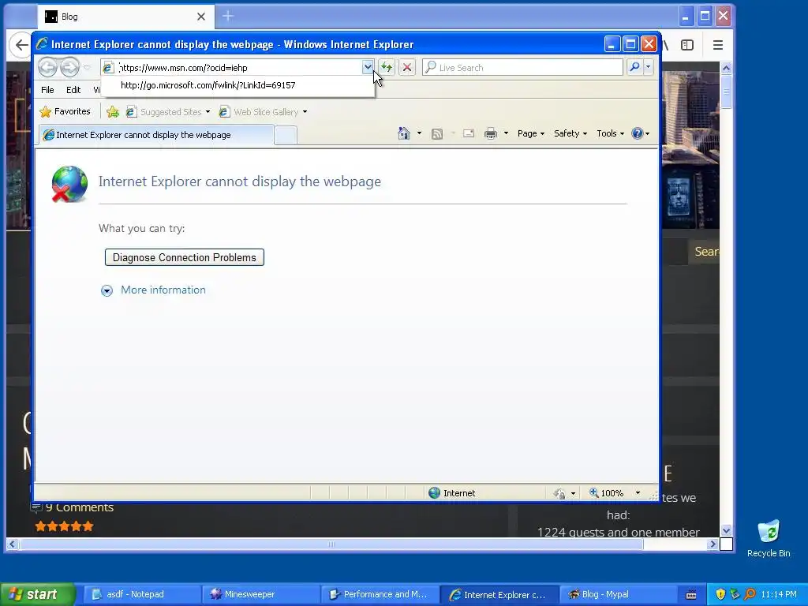Select the 'Internet Explorer cannot display' tab
The width and height of the screenshot is (808, 606).
point(157,135)
